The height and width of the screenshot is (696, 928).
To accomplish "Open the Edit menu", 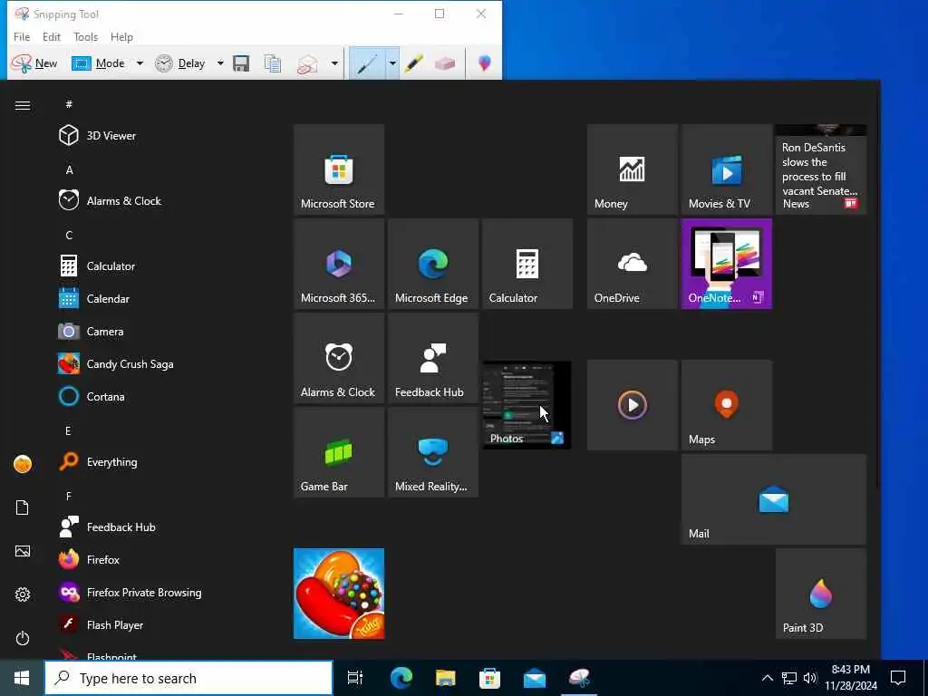I will [52, 36].
